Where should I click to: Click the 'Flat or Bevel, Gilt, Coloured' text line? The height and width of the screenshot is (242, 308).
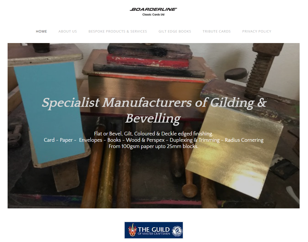pyautogui.click(x=153, y=134)
